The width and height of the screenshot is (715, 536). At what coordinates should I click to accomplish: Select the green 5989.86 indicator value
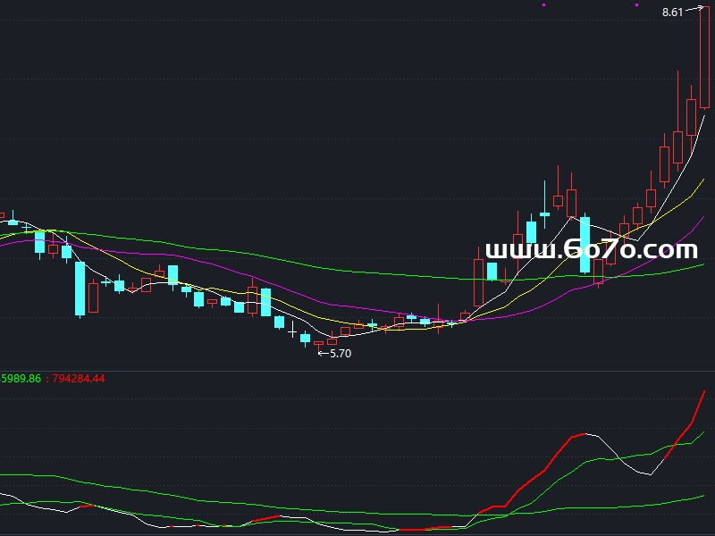coord(21,379)
